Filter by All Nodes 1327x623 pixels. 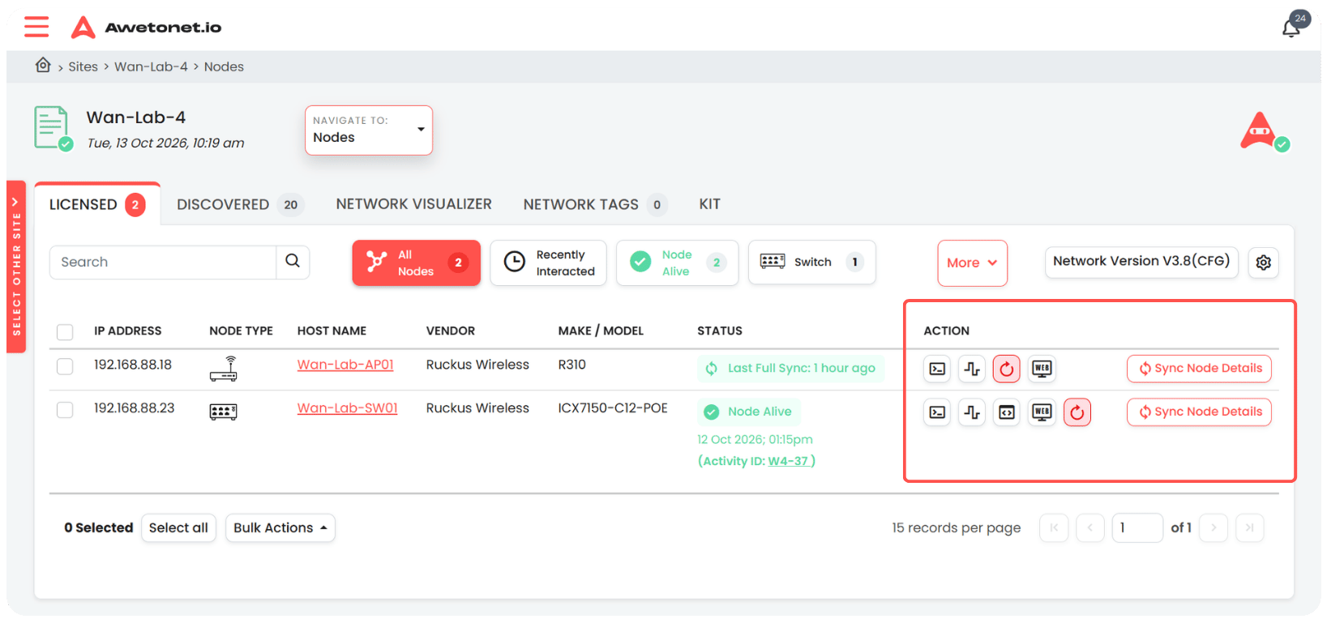416,262
